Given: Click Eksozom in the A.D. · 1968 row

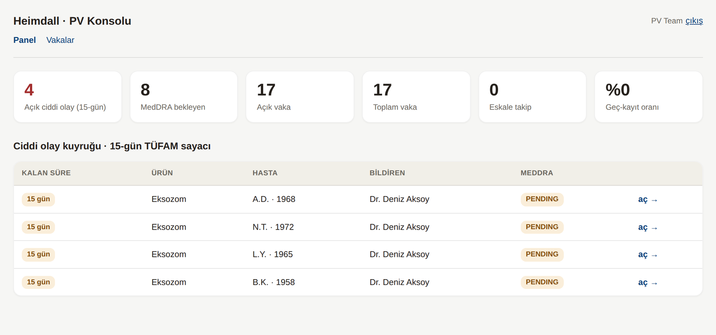Looking at the screenshot, I should pyautogui.click(x=169, y=199).
